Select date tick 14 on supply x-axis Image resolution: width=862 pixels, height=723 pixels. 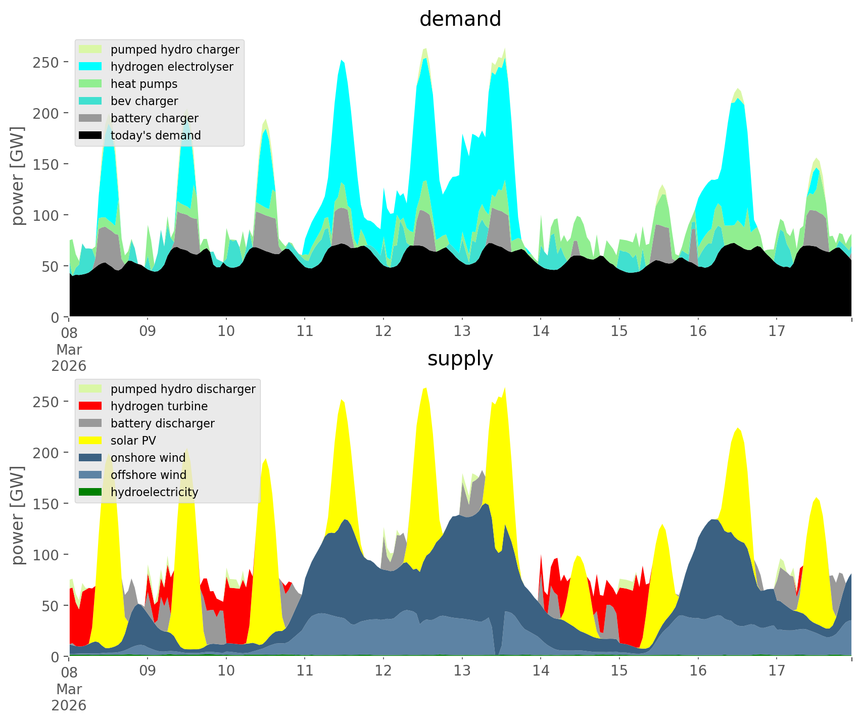coord(540,671)
